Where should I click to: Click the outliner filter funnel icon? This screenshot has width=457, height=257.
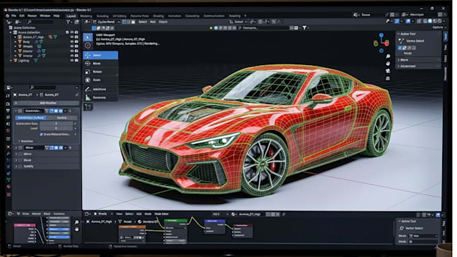pyautogui.click(x=68, y=22)
